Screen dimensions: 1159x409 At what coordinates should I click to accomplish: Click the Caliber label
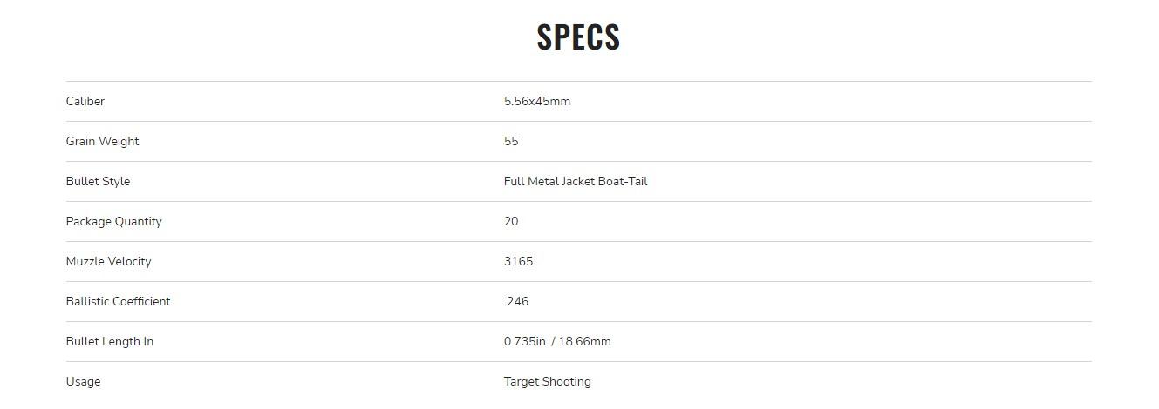point(85,101)
